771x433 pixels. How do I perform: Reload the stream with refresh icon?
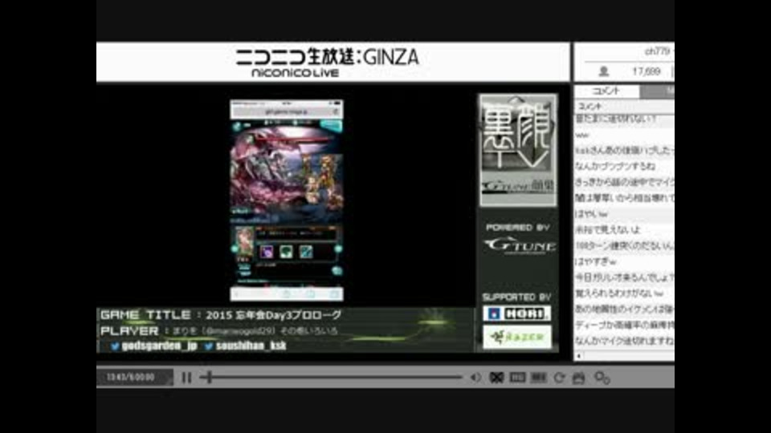click(x=559, y=378)
